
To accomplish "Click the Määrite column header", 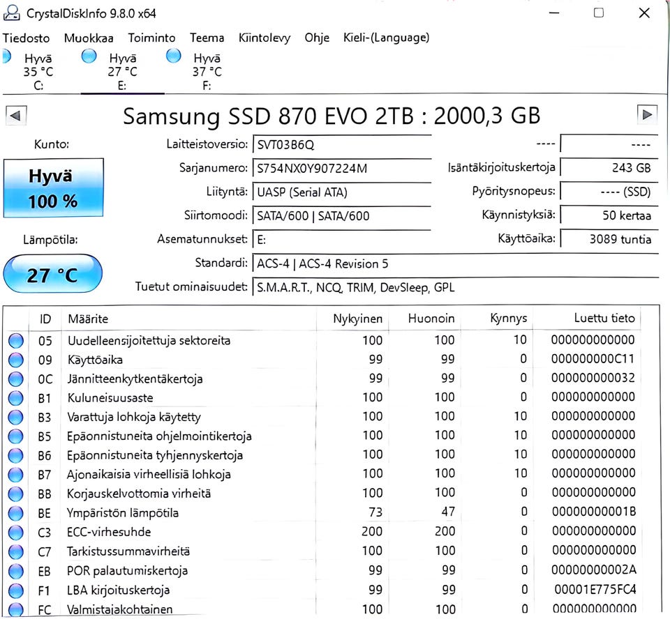I will 189,319.
